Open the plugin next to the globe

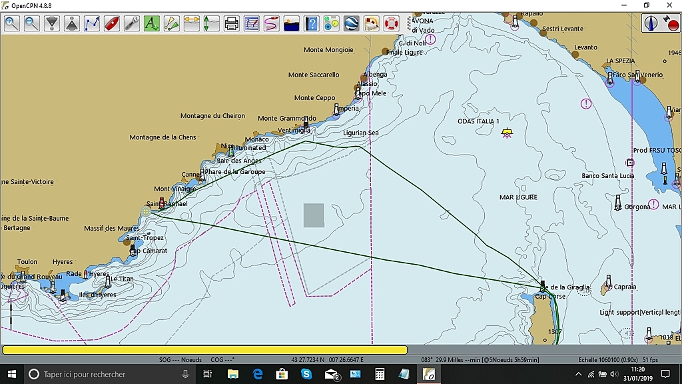[x=372, y=23]
